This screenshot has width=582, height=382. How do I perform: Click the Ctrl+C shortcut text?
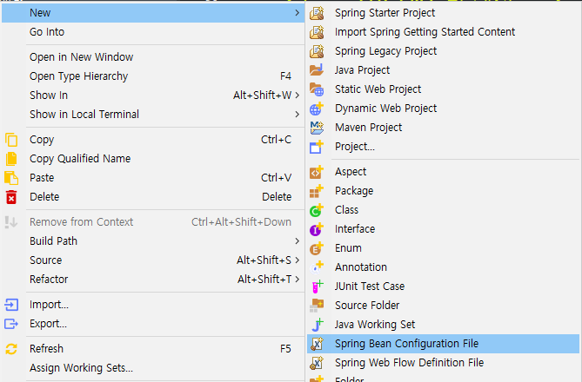tap(276, 140)
